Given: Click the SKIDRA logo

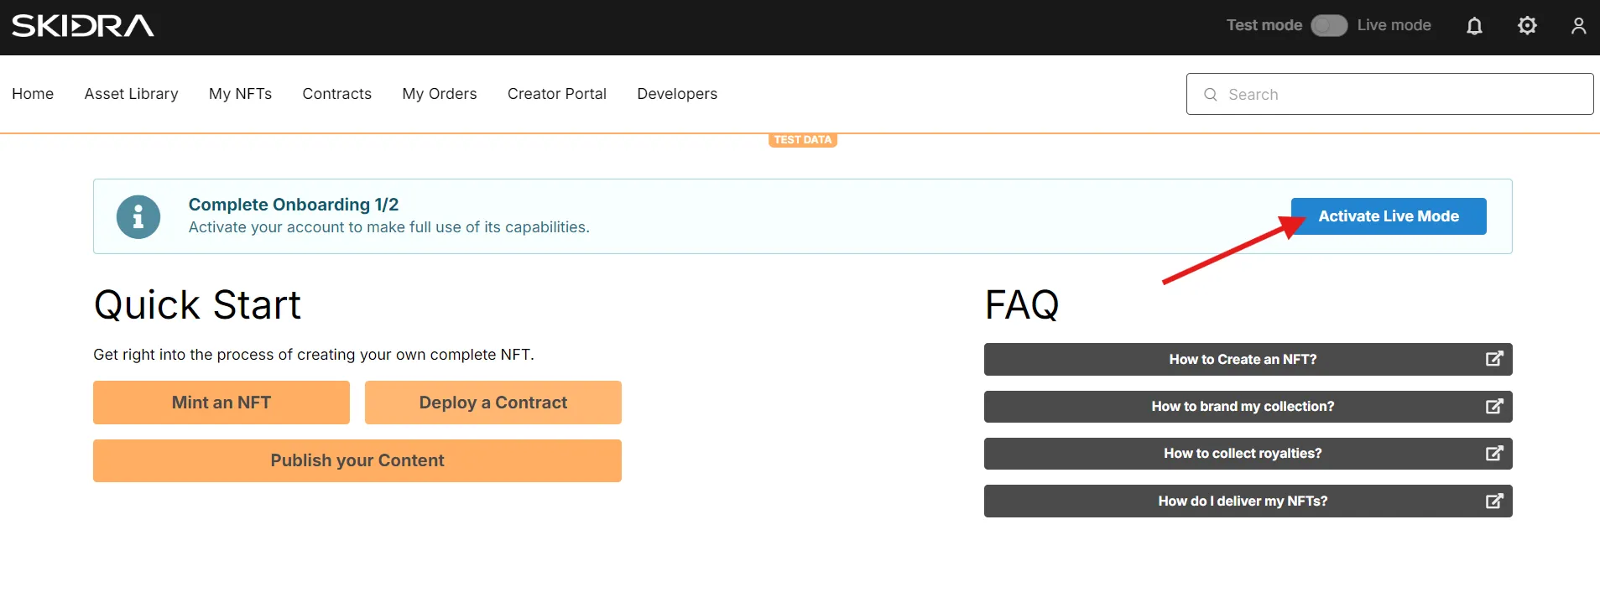Looking at the screenshot, I should (83, 25).
